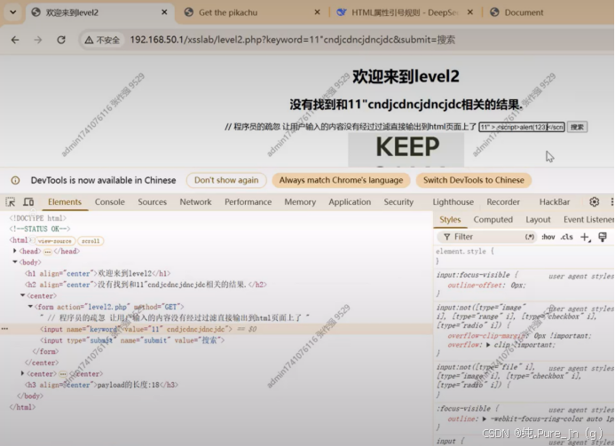Expand the overflow clip value triangle
The width and height of the screenshot is (615, 446).
[488, 345]
